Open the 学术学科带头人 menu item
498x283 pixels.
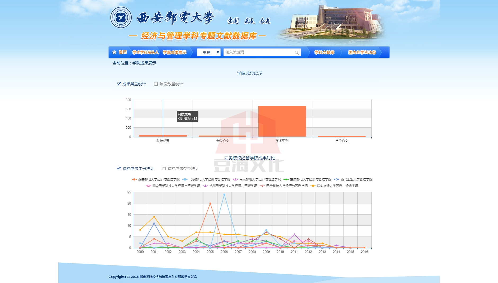(145, 52)
